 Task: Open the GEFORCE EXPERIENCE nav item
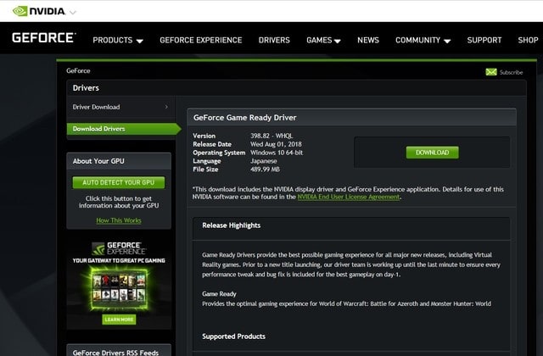(201, 40)
